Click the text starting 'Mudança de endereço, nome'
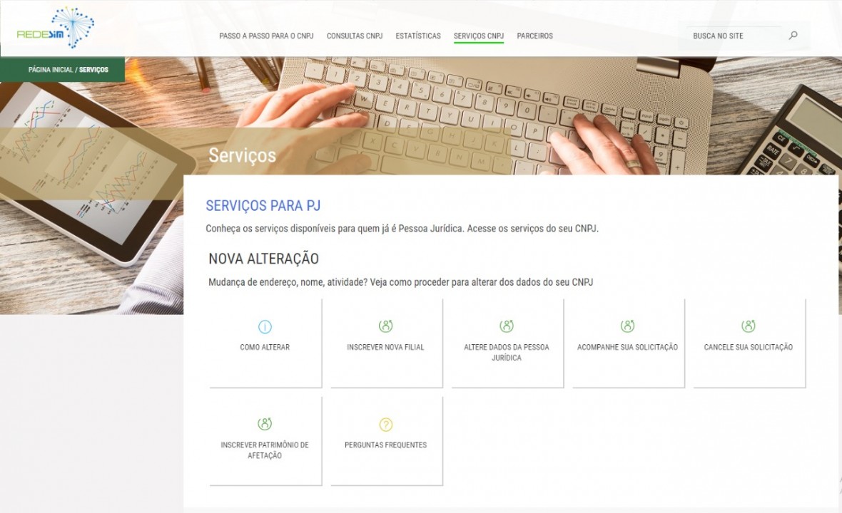Image resolution: width=842 pixels, height=513 pixels. [400, 282]
